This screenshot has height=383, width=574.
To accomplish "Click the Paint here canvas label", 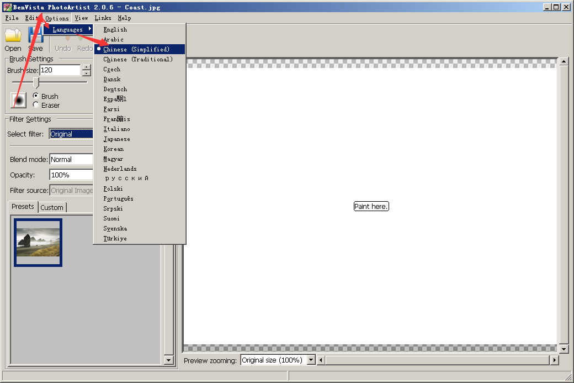I will point(371,206).
